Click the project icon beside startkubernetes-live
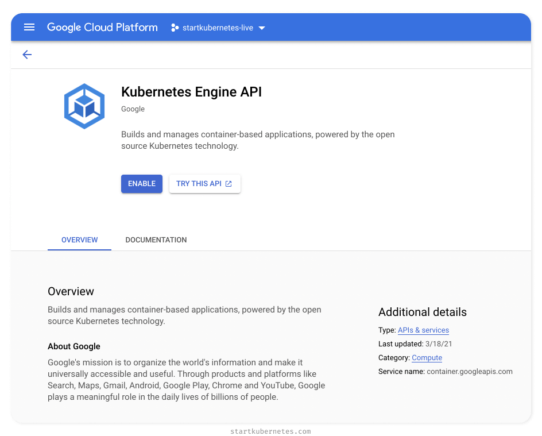542x436 pixels. tap(175, 28)
